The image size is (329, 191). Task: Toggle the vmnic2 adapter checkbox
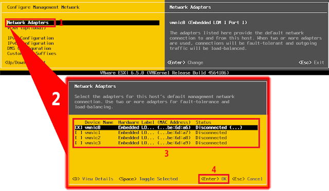pyautogui.click(x=79, y=138)
